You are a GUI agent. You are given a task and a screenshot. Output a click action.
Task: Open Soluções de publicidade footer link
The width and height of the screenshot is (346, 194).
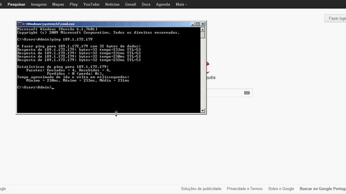201,189
